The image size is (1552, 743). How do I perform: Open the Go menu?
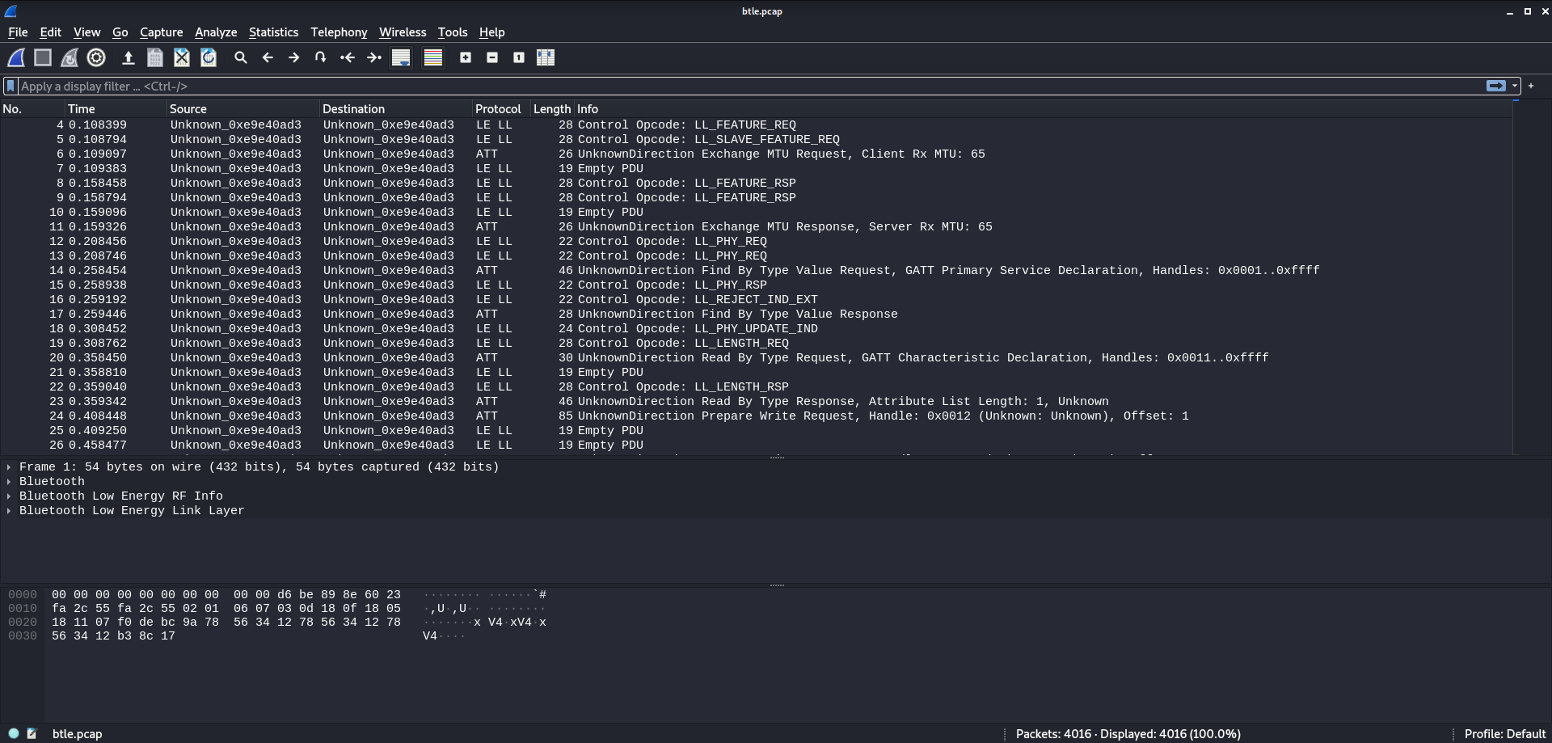(120, 32)
